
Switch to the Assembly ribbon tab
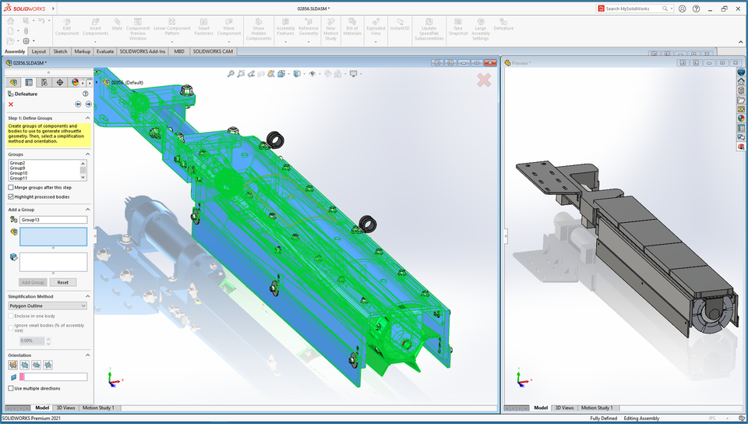click(x=15, y=51)
